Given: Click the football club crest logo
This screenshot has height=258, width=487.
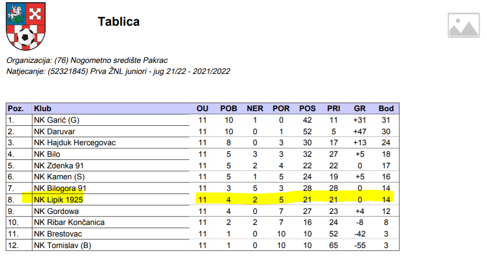Looking at the screenshot, I should (x=24, y=26).
